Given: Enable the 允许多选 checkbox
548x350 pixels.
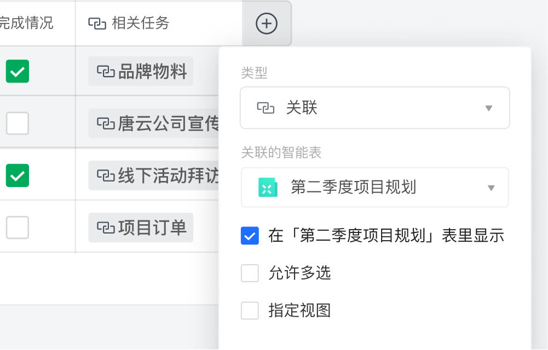Looking at the screenshot, I should [250, 273].
